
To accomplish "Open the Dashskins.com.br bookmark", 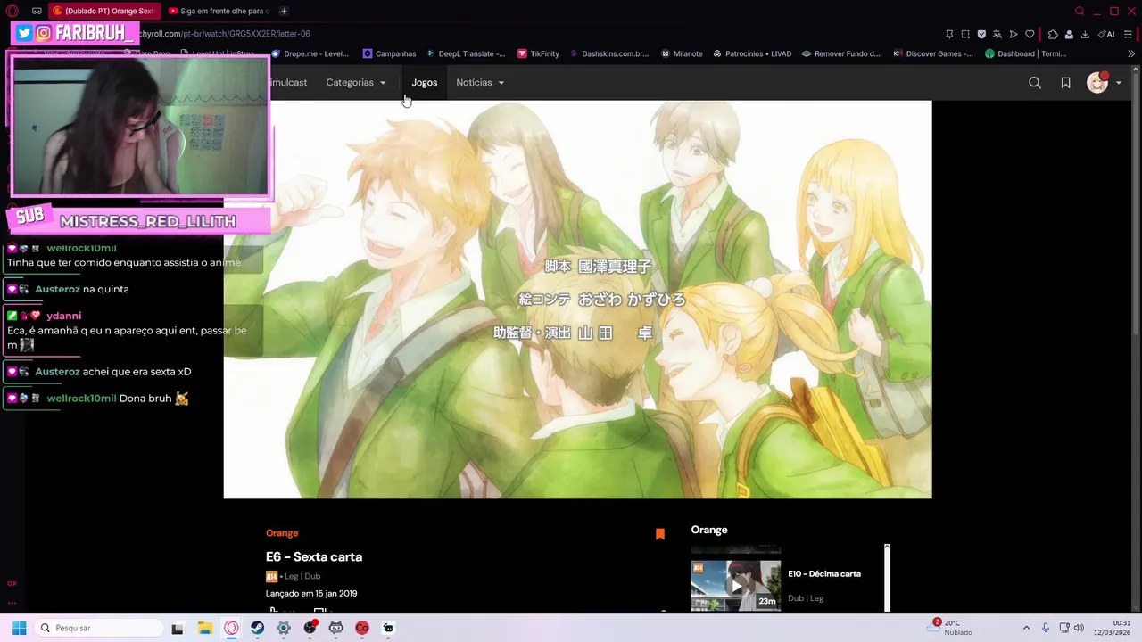I will click(608, 53).
